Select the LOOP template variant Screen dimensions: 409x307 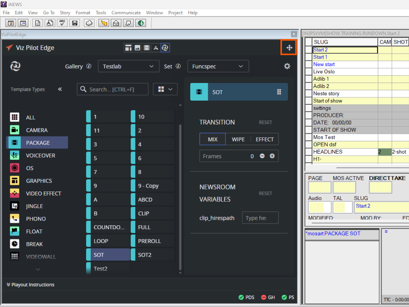click(x=108, y=241)
